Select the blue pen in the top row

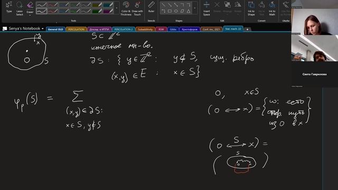click(x=63, y=5)
